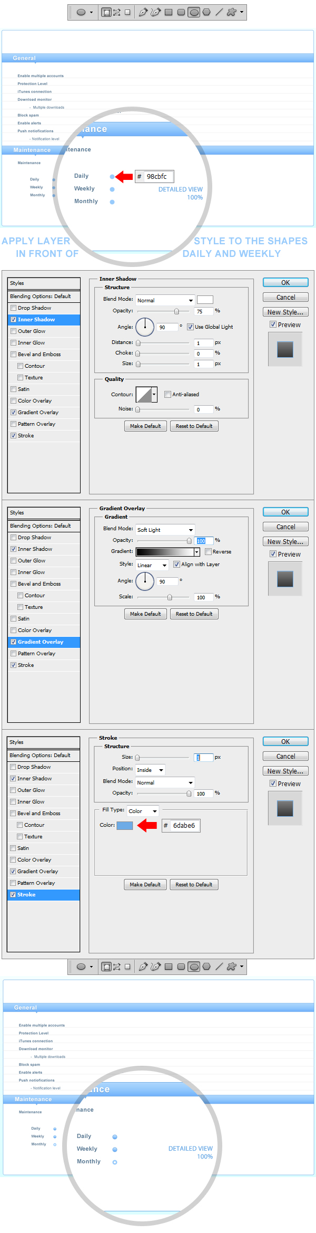
Task: Click the Shape Layers mode icon in the topmost bar
Action: [106, 12]
